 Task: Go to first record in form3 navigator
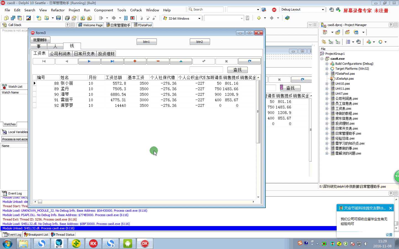(x=44, y=61)
